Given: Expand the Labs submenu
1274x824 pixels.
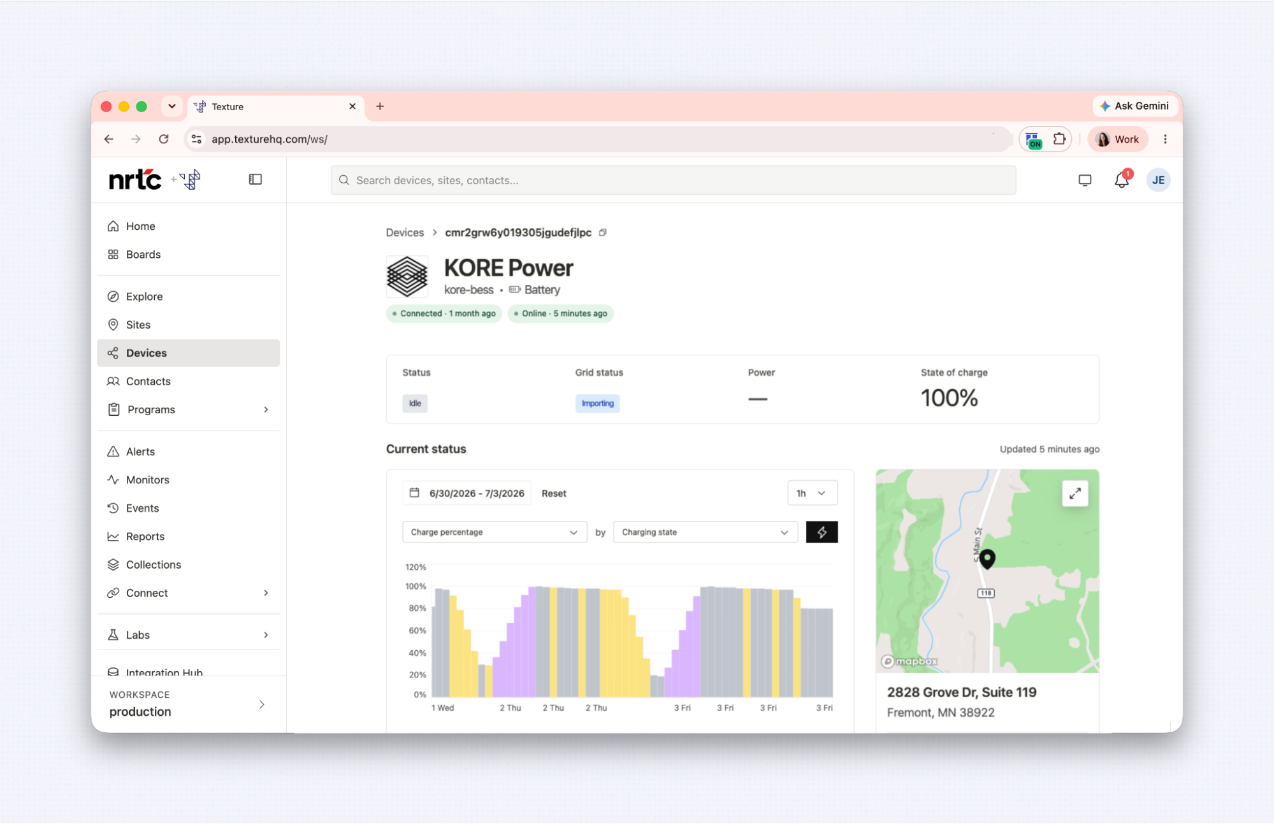Looking at the screenshot, I should coord(266,635).
